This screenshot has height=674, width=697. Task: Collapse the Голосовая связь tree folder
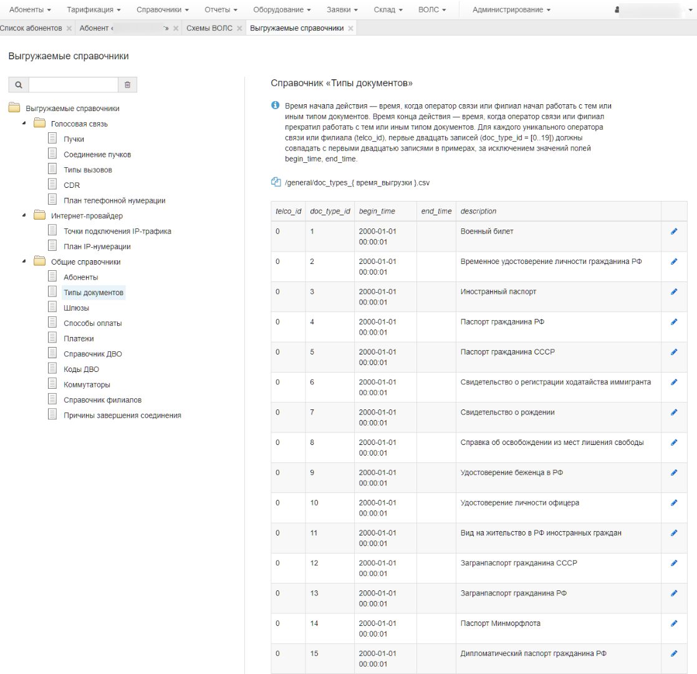click(24, 123)
